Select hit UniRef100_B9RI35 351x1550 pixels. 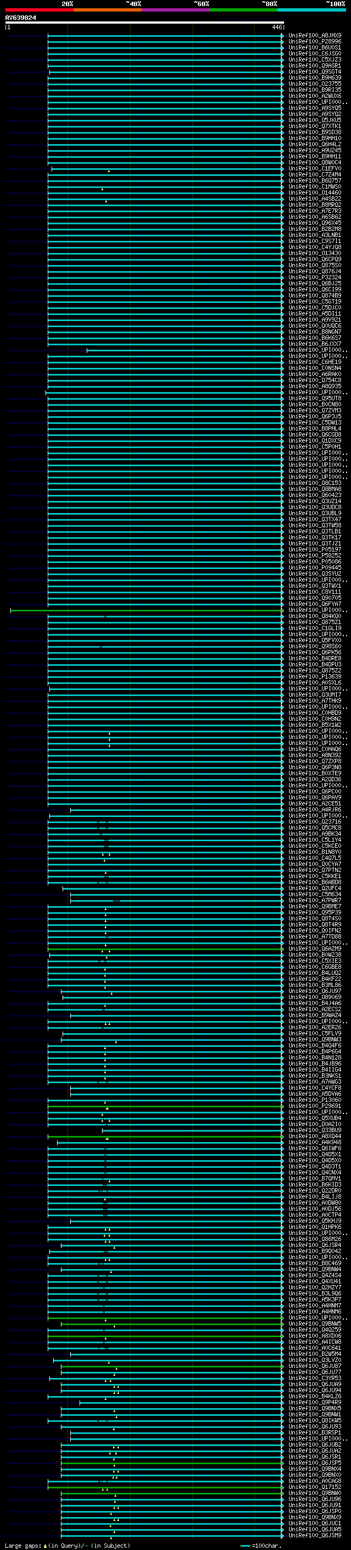click(314, 90)
